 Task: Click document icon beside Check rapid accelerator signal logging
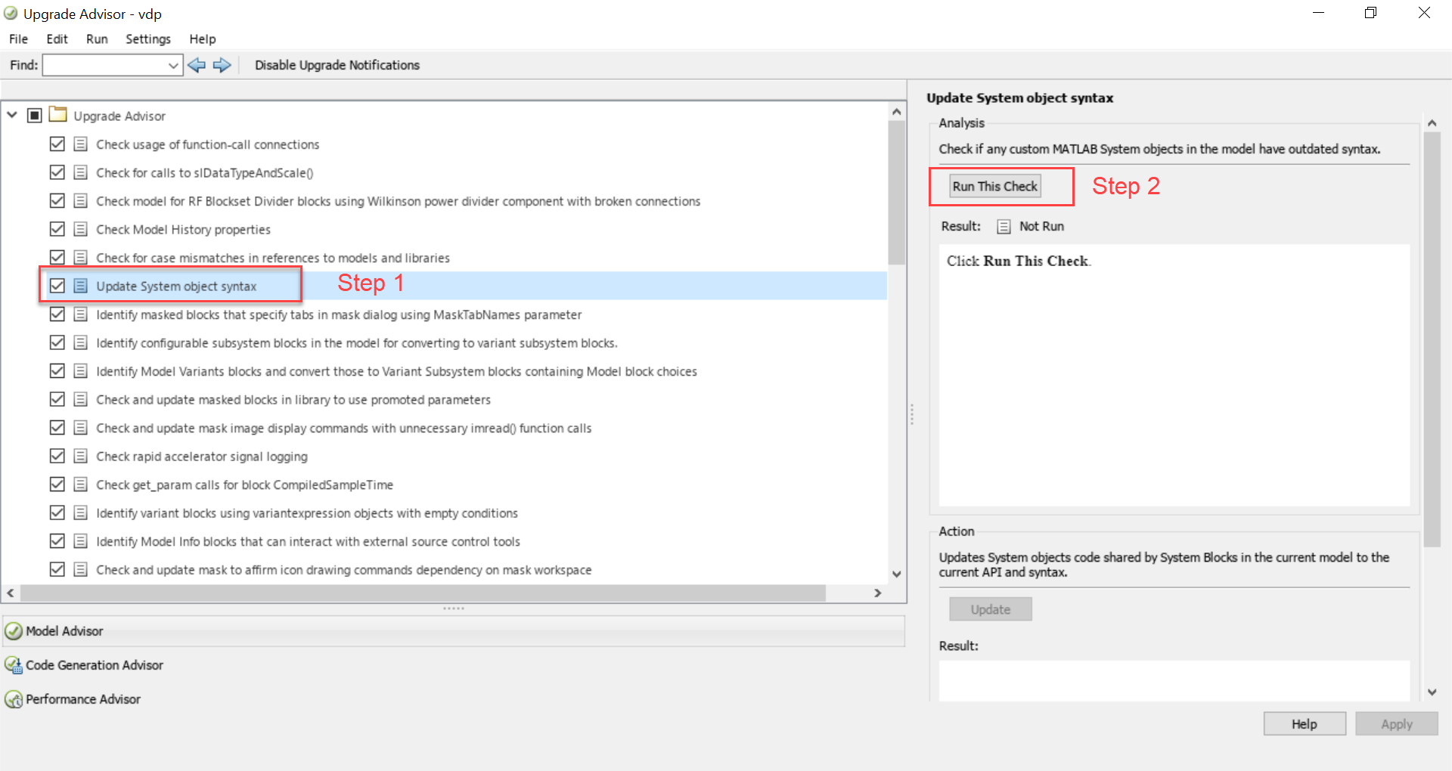(x=81, y=456)
